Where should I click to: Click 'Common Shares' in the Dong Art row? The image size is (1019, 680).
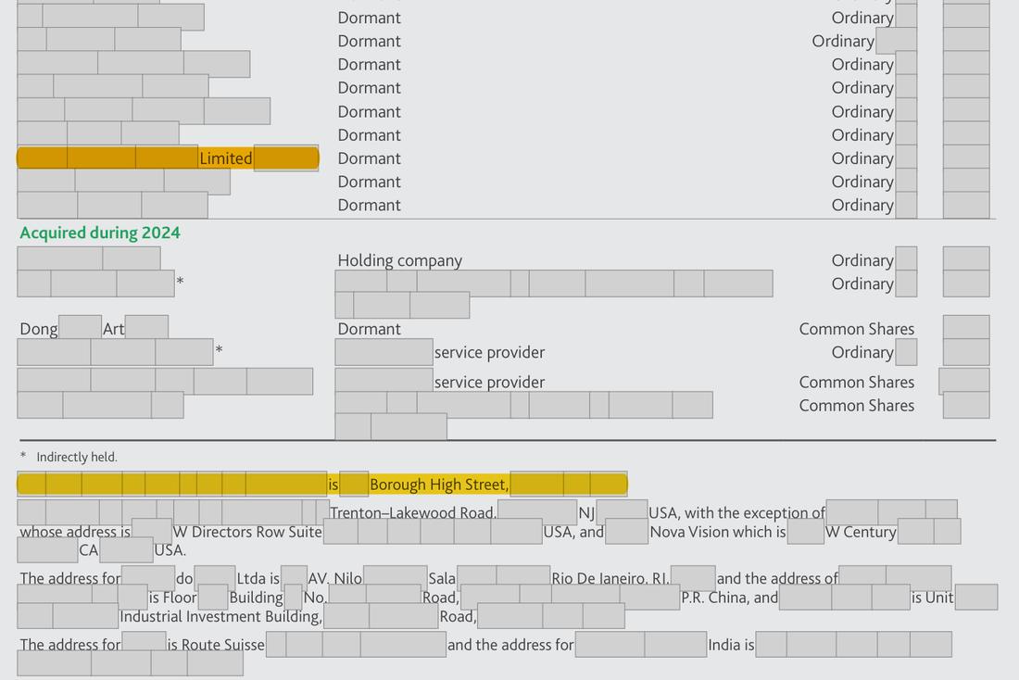(857, 329)
